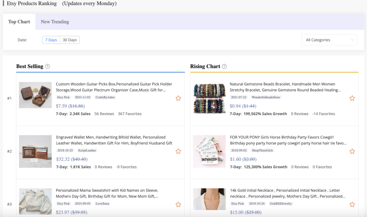367x217 pixels.
Task: Click the Rising Chart heading
Action: pos(205,66)
